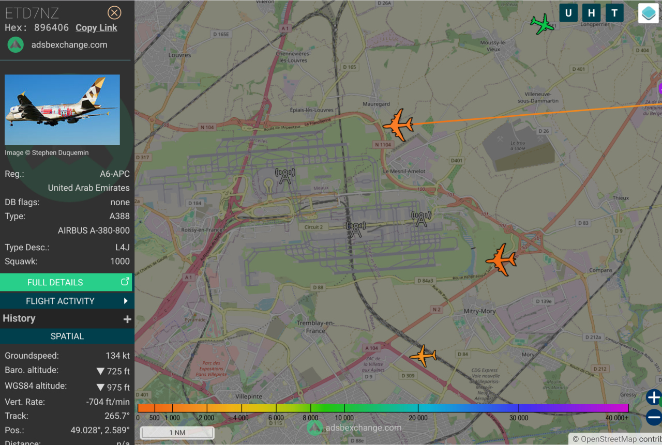Toggle the H map button

591,13
